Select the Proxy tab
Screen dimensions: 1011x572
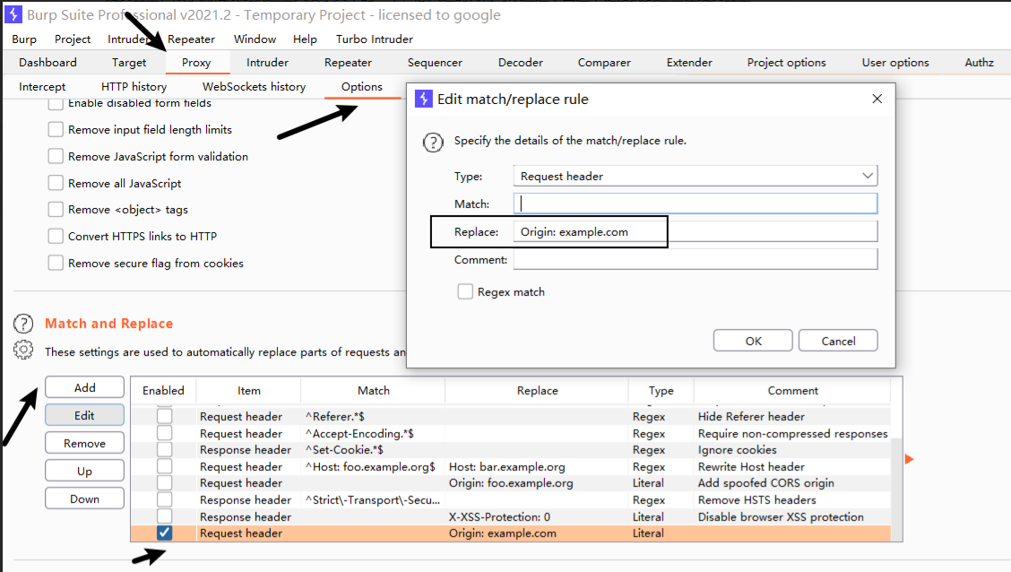pos(196,63)
